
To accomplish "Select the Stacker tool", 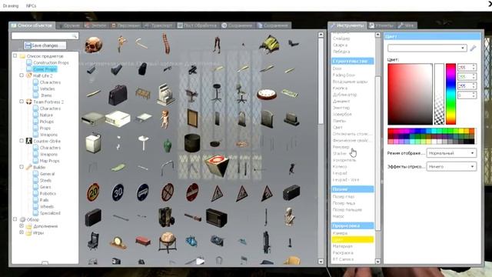I will pos(340,154).
